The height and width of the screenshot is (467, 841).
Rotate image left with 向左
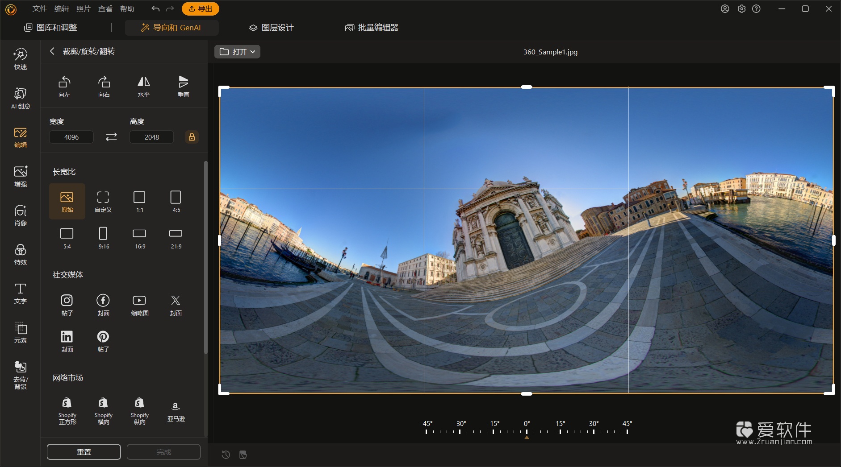pos(64,87)
